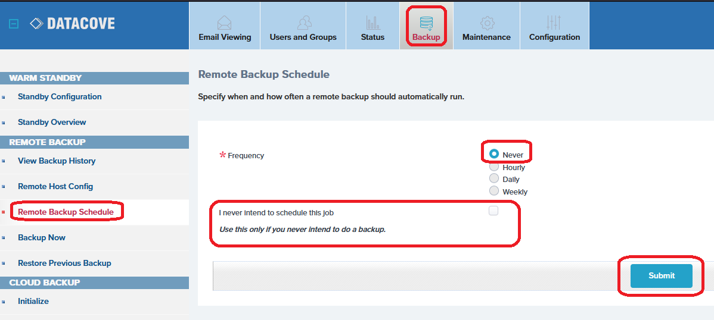
Task: Click the Configuration sliders icon
Action: click(x=554, y=23)
